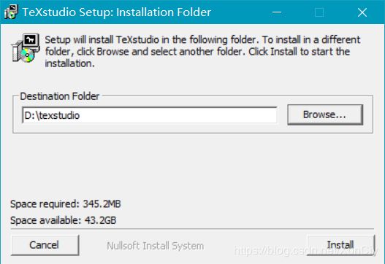Image resolution: width=385 pixels, height=264 pixels.
Task: Click the setup instruction paragraph text
Action: 202,52
